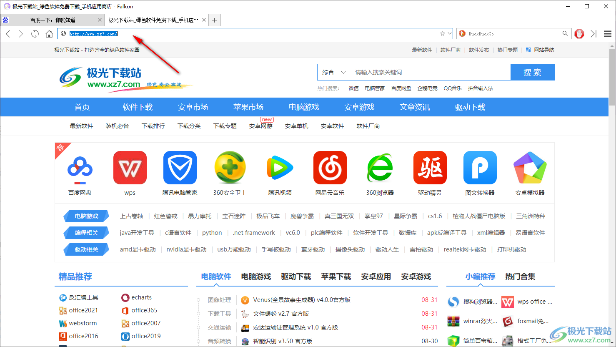This screenshot has height=347, width=616.
Task: Open Venus(全景故事生成器) v4.0.0官方版
Action: click(x=302, y=300)
